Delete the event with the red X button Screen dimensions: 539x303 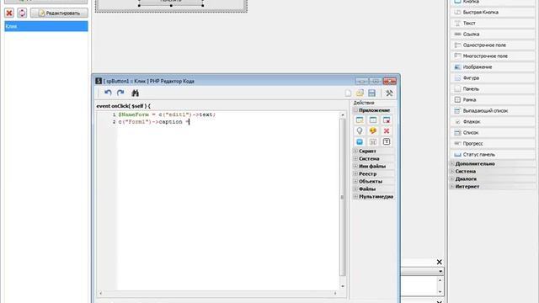coord(9,13)
